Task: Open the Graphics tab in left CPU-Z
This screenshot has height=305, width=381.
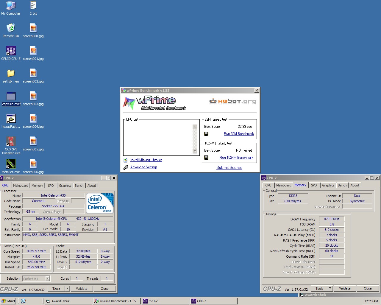Action: [x=65, y=185]
